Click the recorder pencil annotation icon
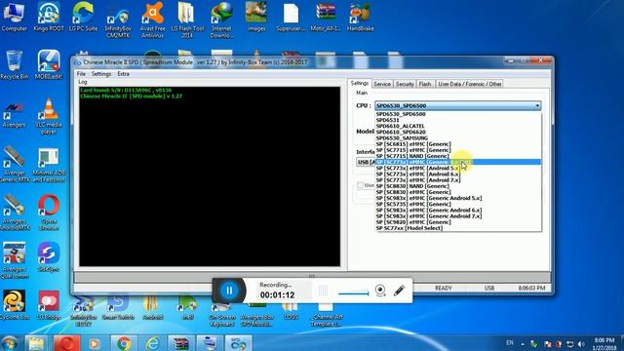624x351 pixels. pos(399,291)
